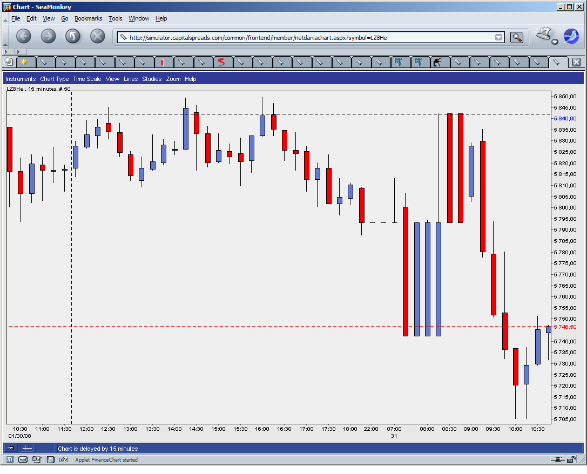Toggle the crosshair cursor button in the chart bar

[27, 448]
